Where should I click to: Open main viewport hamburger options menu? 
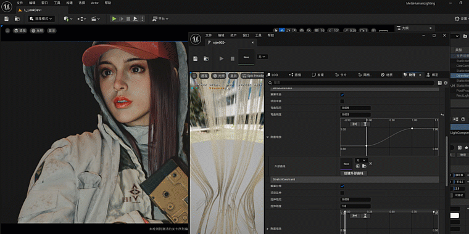click(7, 30)
